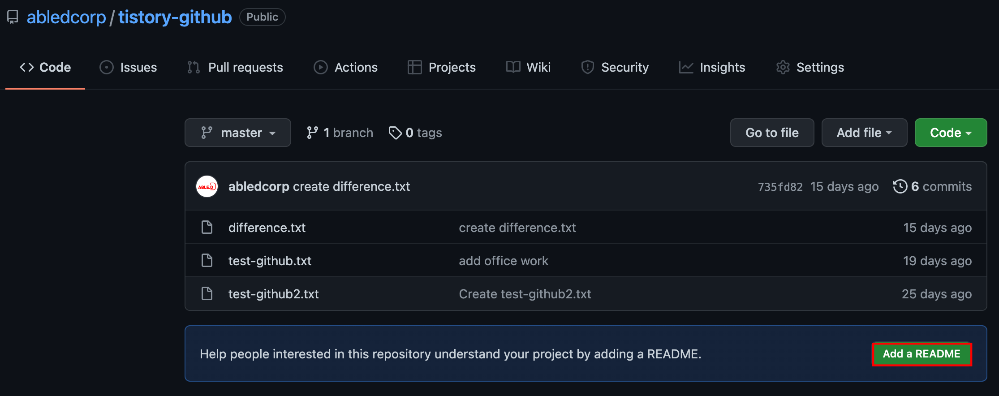Viewport: 999px width, 396px height.
Task: Open file test-github.txt
Action: click(270, 261)
